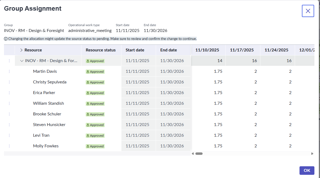The image size is (320, 178).
Task: Click the Approved status badge for Levi Tran
Action: (95, 136)
